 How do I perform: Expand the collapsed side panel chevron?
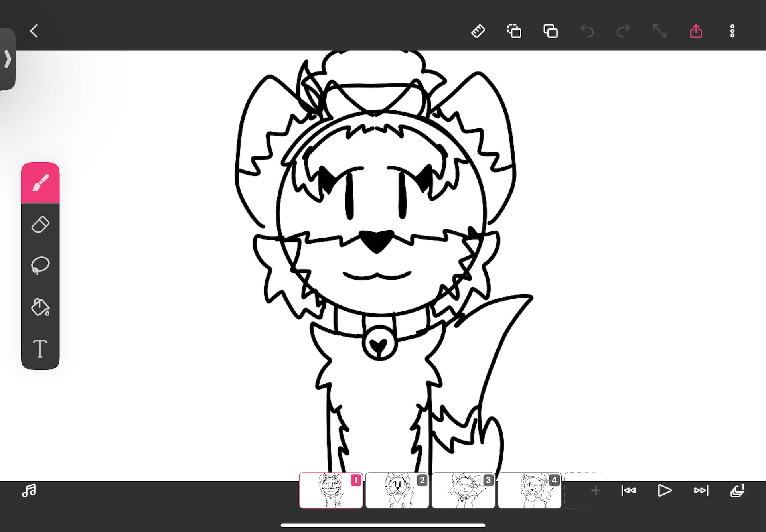(8, 59)
